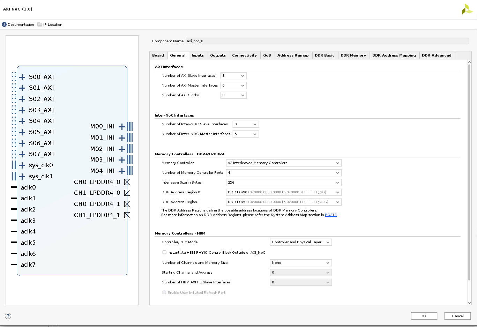Image resolution: width=477 pixels, height=327 pixels.
Task: Open Number of AXI Slave Interfaces dropdown
Action: [233, 76]
